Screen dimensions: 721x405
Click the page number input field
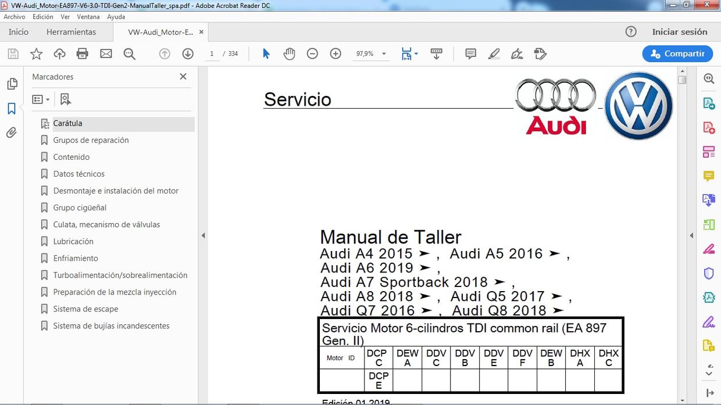coord(212,53)
